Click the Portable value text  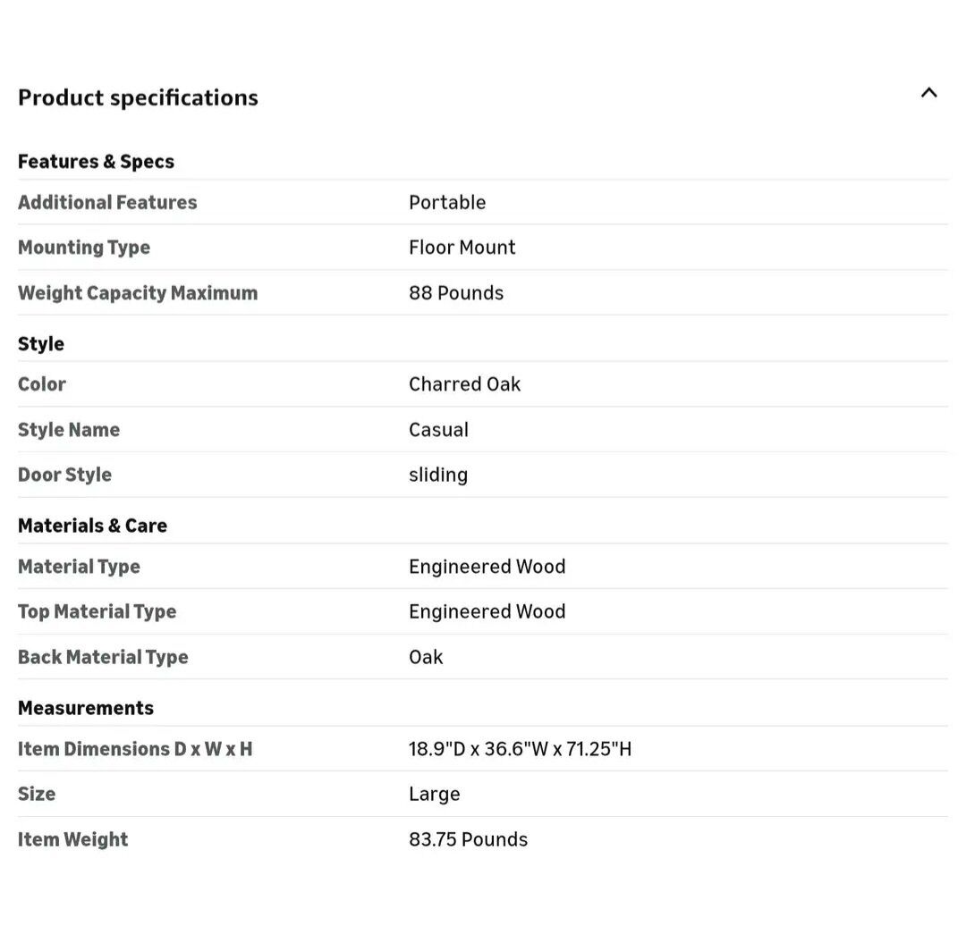pyautogui.click(x=447, y=202)
